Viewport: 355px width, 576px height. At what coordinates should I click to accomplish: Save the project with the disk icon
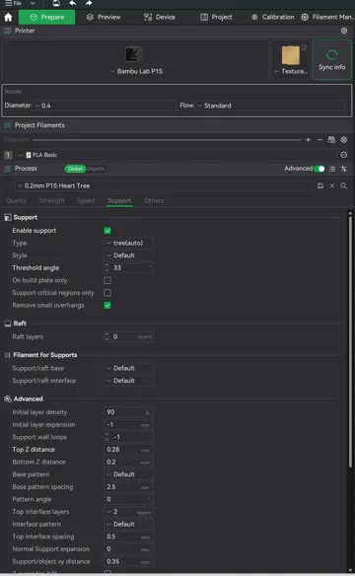click(56, 3)
